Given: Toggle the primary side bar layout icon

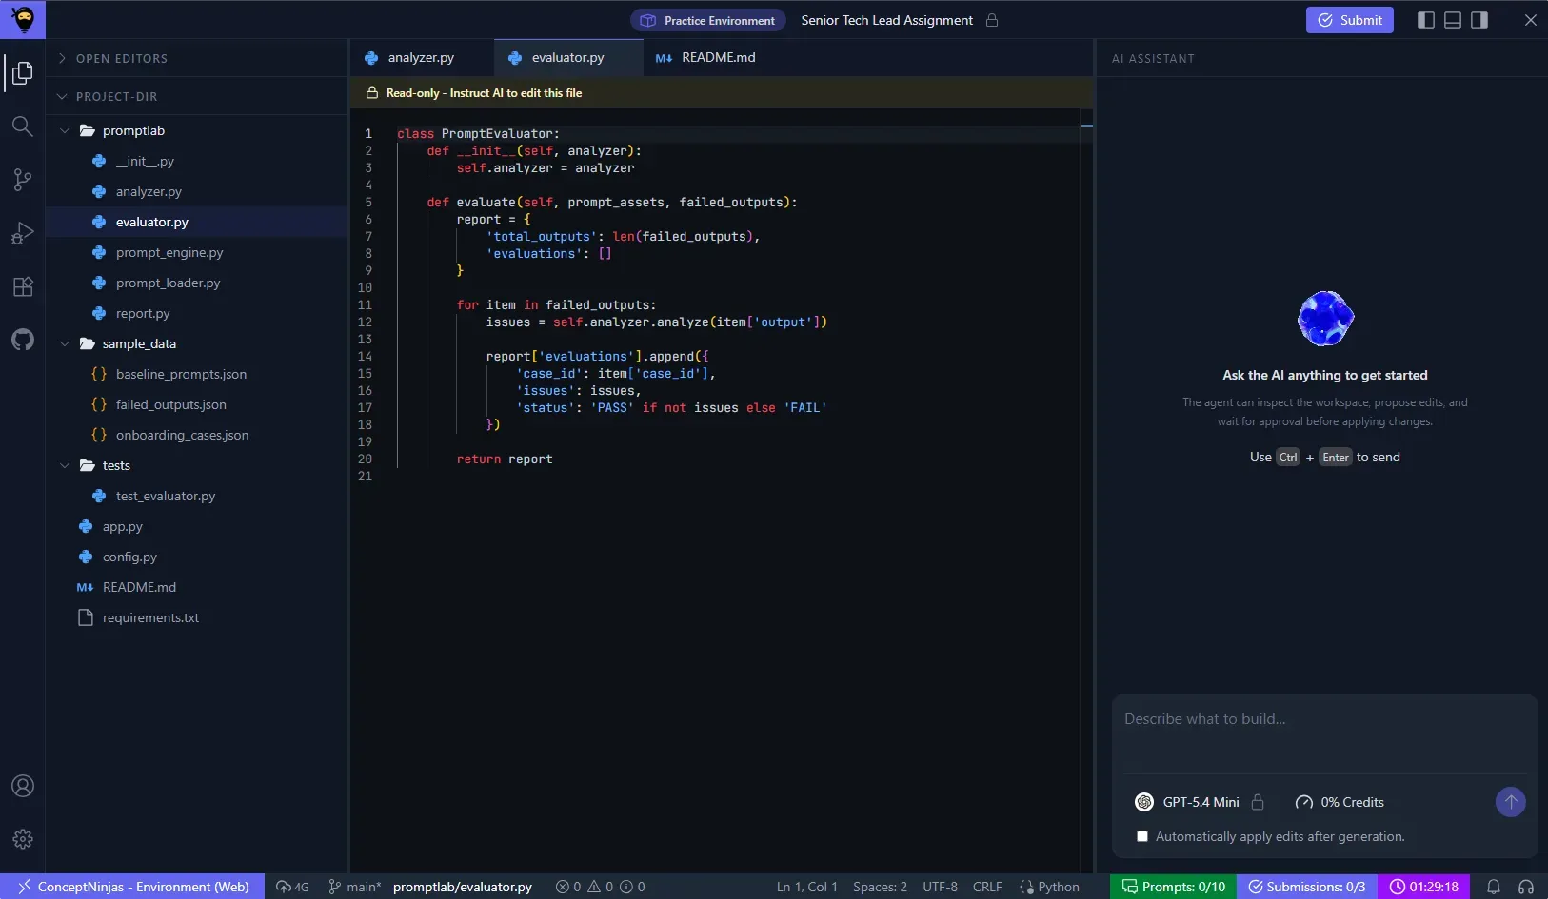Looking at the screenshot, I should (x=1426, y=20).
